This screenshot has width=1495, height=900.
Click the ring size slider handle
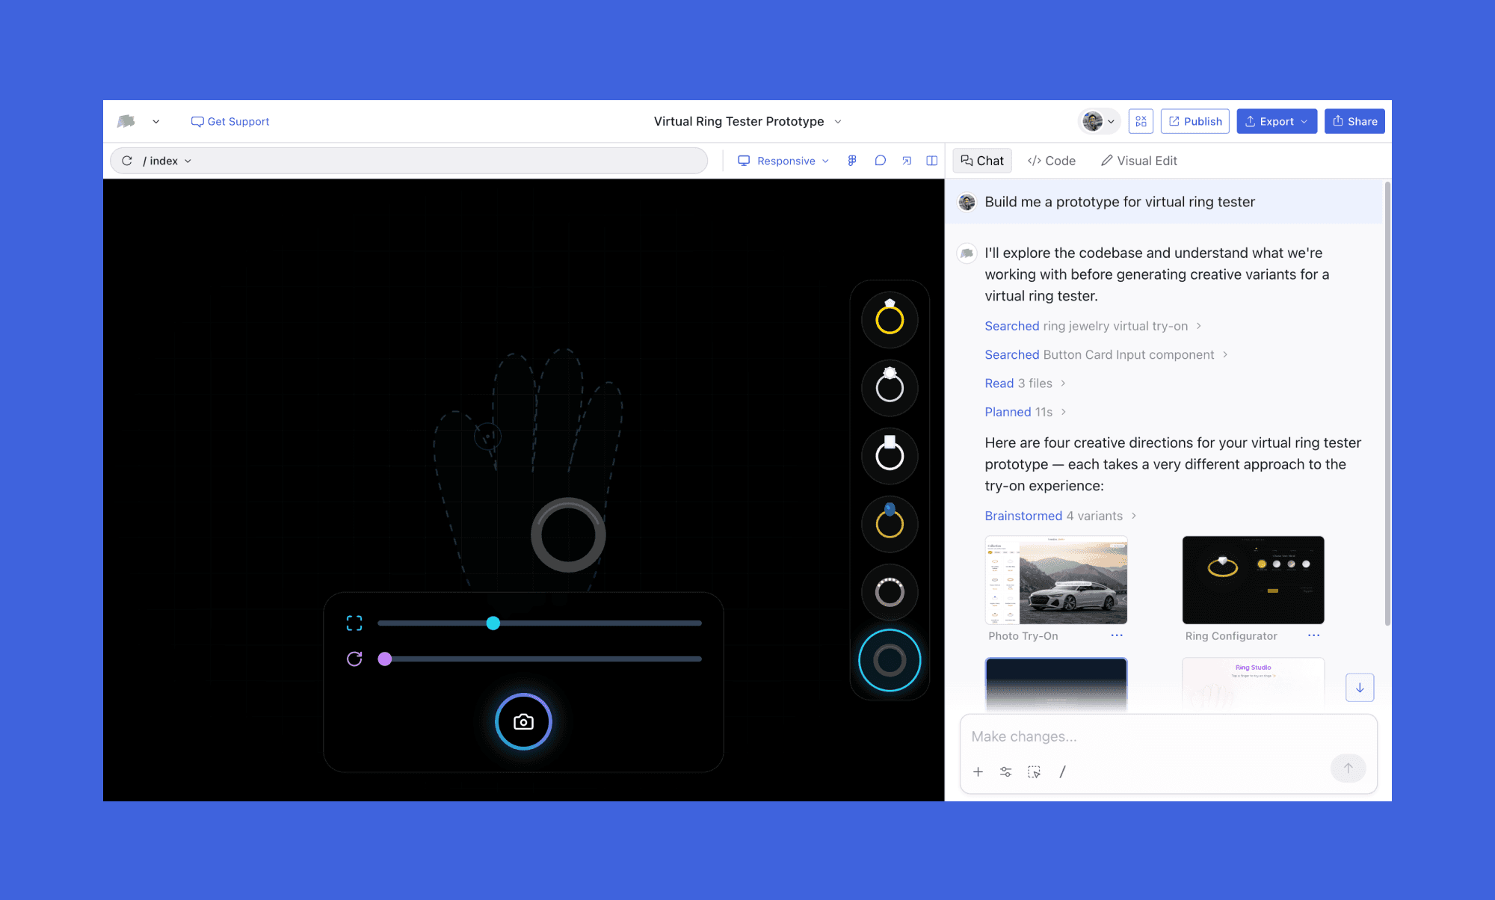point(493,623)
